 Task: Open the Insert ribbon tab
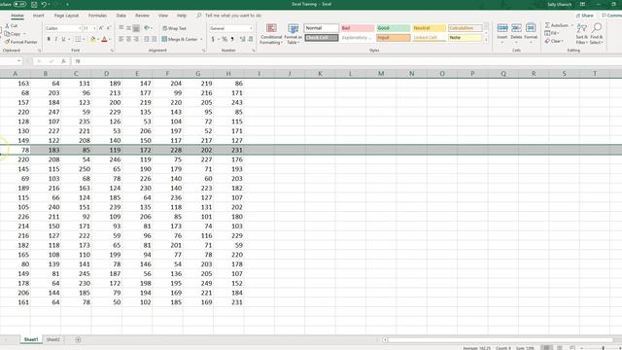(39, 16)
